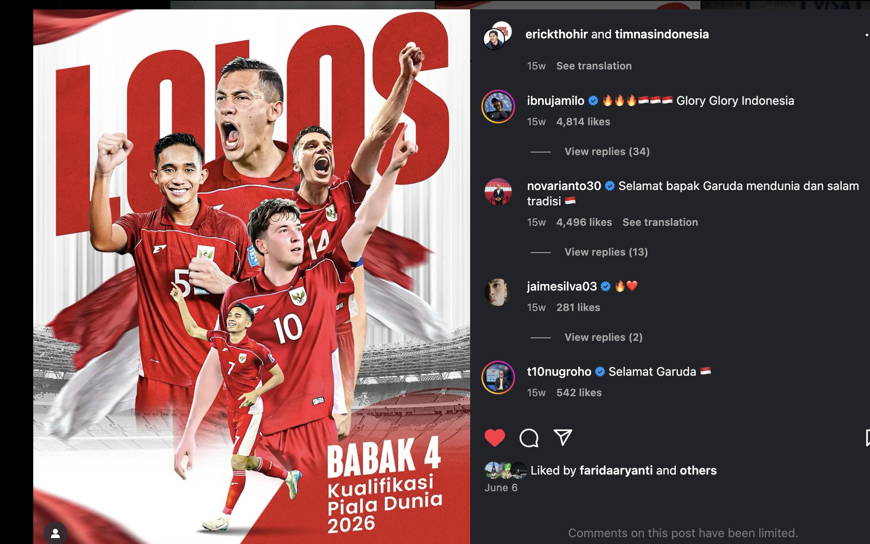Open ibnujamilo's profile picture

point(498,106)
